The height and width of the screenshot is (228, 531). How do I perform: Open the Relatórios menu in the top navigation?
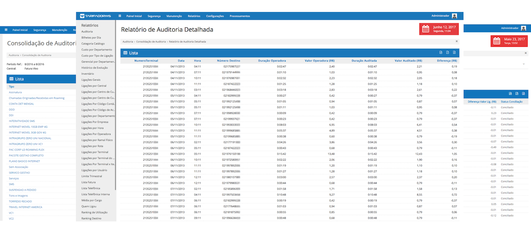point(194,16)
